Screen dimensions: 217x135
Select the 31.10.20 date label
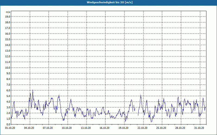click(199, 128)
